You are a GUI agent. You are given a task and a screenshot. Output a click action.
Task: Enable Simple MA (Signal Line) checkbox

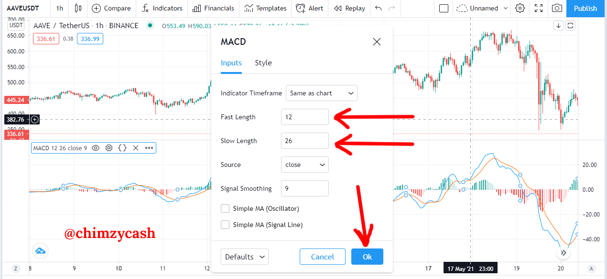pyautogui.click(x=225, y=225)
